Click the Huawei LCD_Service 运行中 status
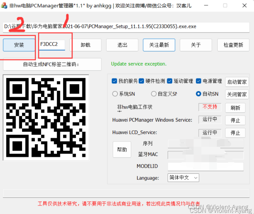 [x=210, y=133]
